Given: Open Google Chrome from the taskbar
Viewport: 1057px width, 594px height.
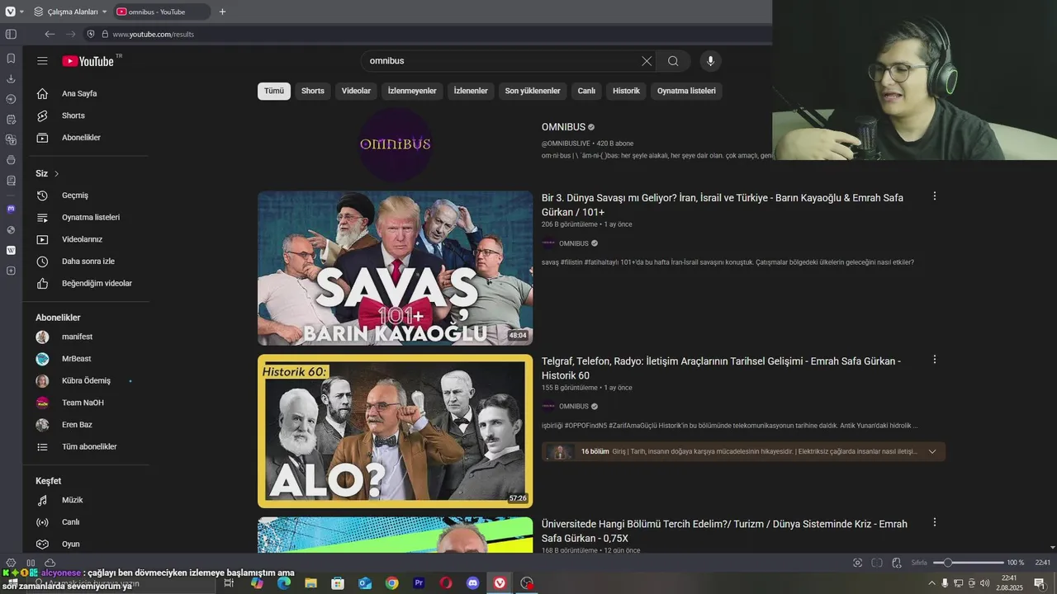Looking at the screenshot, I should 391,583.
